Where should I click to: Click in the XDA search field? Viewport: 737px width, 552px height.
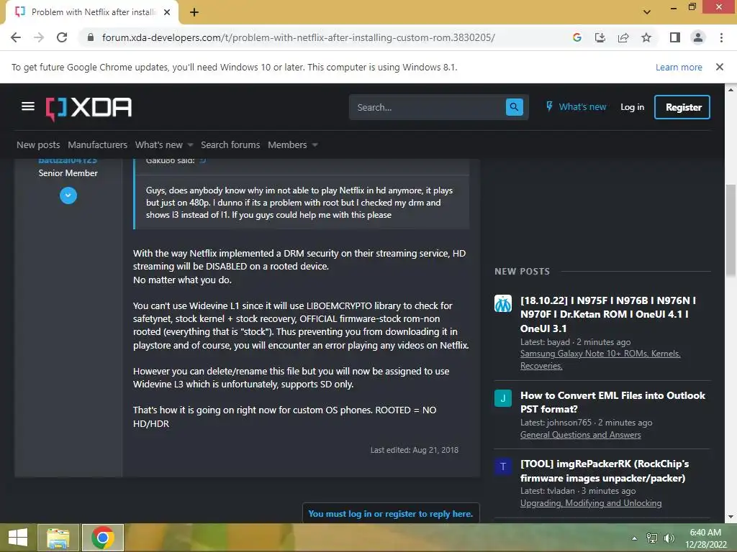pos(428,107)
